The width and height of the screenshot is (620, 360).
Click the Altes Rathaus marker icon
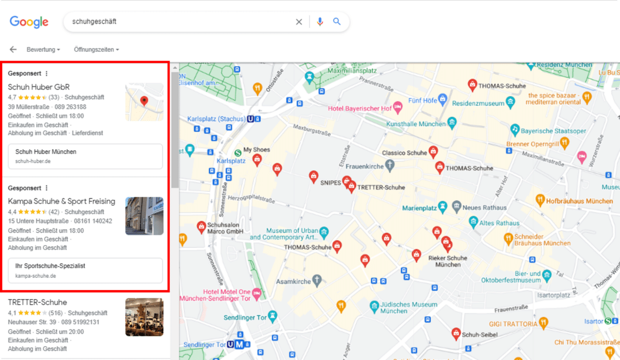click(x=473, y=222)
